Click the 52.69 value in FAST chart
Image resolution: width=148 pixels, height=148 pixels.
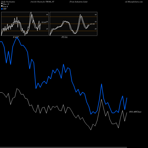click(44, 22)
